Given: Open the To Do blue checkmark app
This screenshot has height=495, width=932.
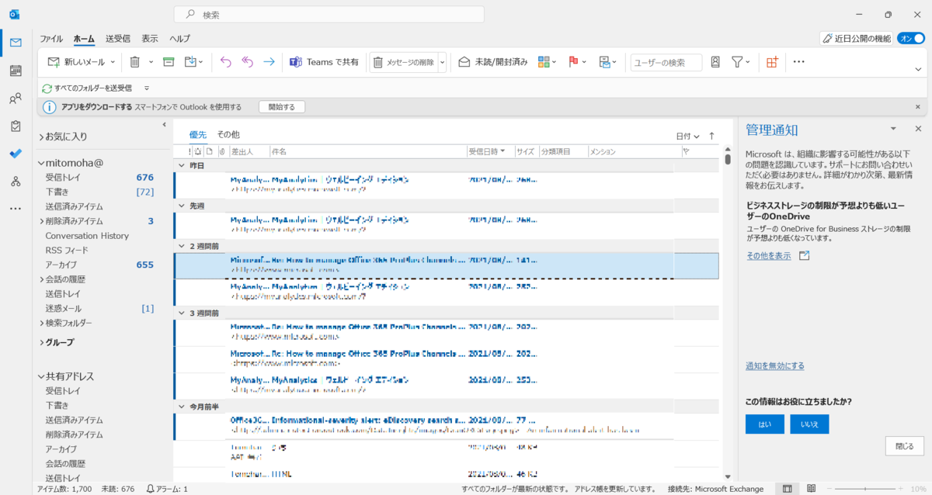Looking at the screenshot, I should click(x=16, y=153).
